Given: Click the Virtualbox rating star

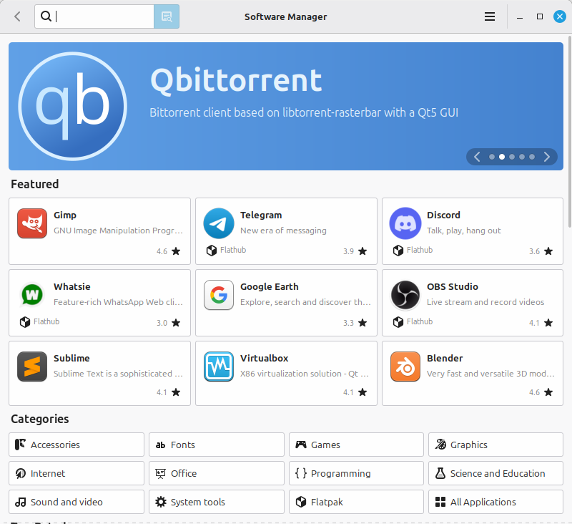Looking at the screenshot, I should coord(363,392).
